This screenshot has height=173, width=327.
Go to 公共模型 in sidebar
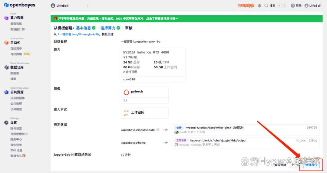point(16,109)
